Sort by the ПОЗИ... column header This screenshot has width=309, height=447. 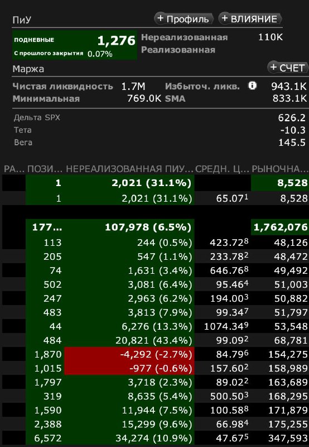tap(45, 169)
